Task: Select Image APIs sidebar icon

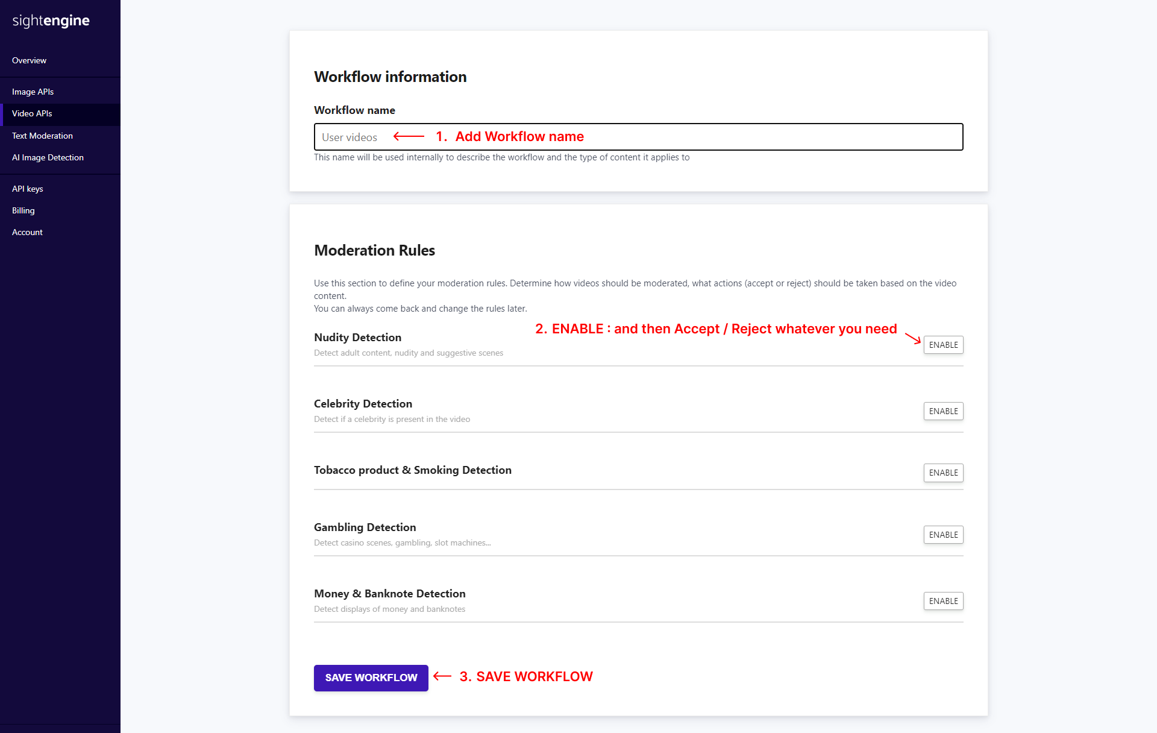Action: click(x=32, y=91)
